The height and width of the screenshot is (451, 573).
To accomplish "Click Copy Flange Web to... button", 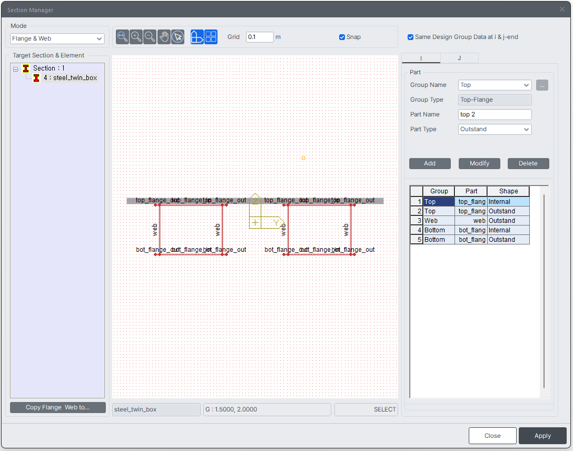I will point(58,407).
